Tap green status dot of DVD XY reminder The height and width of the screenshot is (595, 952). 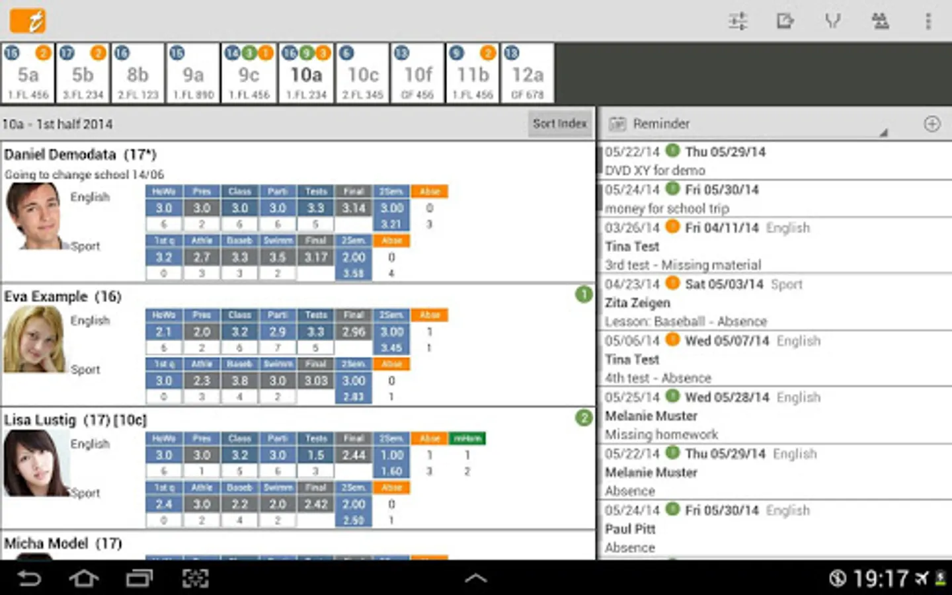point(672,151)
